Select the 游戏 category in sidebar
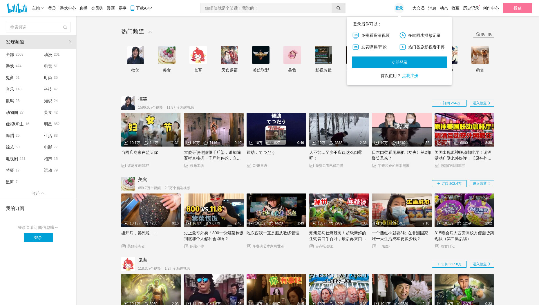Image resolution: width=539 pixels, height=305 pixels. [x=14, y=66]
